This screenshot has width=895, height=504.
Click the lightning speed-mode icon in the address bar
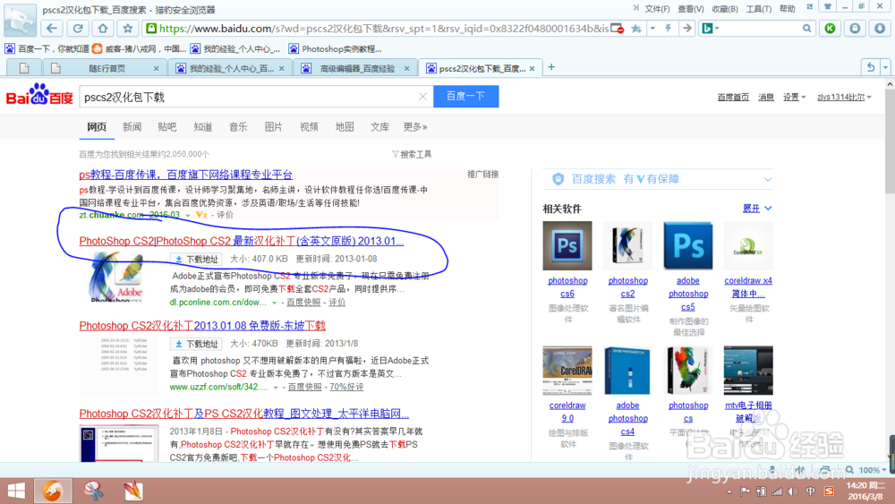(668, 29)
